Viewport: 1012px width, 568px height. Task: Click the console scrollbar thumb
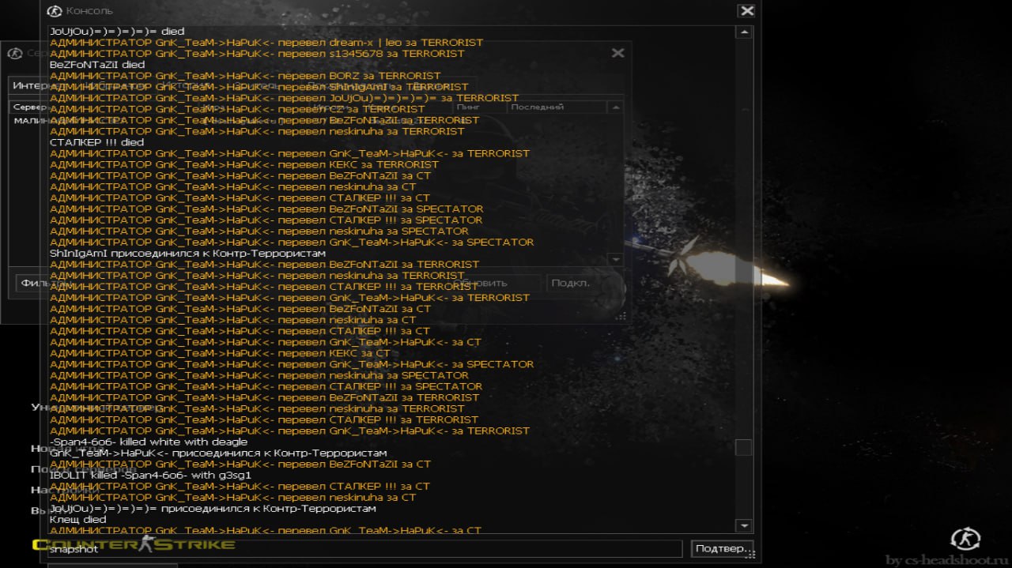pyautogui.click(x=743, y=447)
